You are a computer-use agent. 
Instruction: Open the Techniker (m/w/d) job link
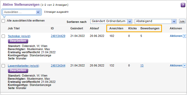coord(19,36)
